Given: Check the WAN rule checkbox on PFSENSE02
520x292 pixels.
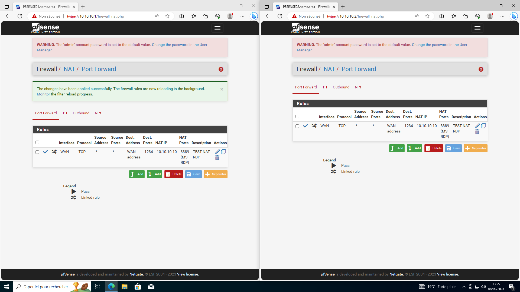Looking at the screenshot, I should click(x=297, y=126).
